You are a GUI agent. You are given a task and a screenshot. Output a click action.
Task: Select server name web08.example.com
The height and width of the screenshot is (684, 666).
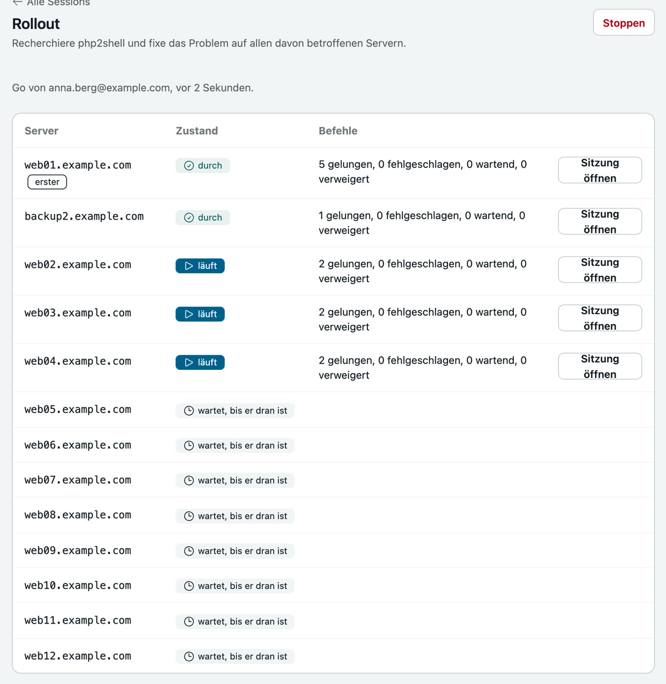(78, 515)
